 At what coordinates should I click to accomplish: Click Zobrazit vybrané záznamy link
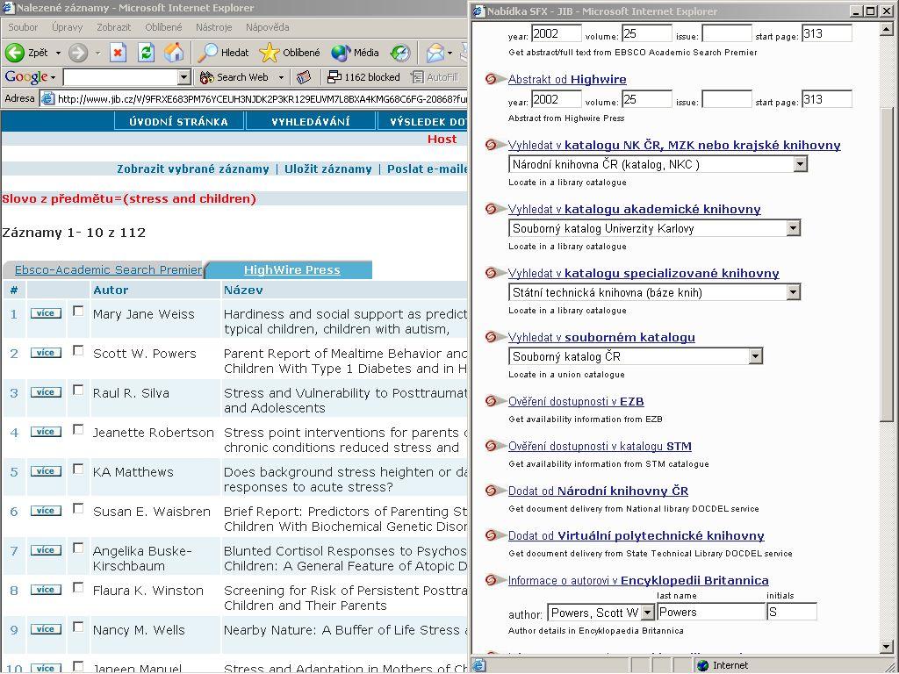coord(192,169)
